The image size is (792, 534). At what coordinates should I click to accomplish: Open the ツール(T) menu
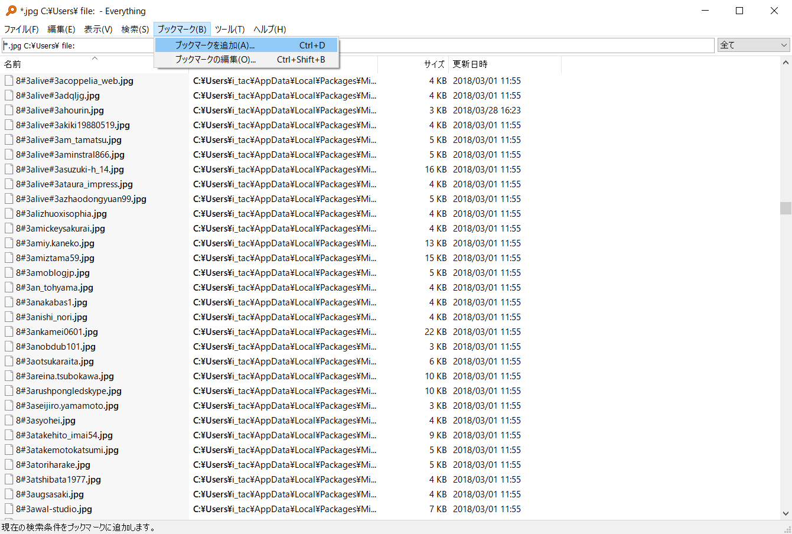coord(230,29)
